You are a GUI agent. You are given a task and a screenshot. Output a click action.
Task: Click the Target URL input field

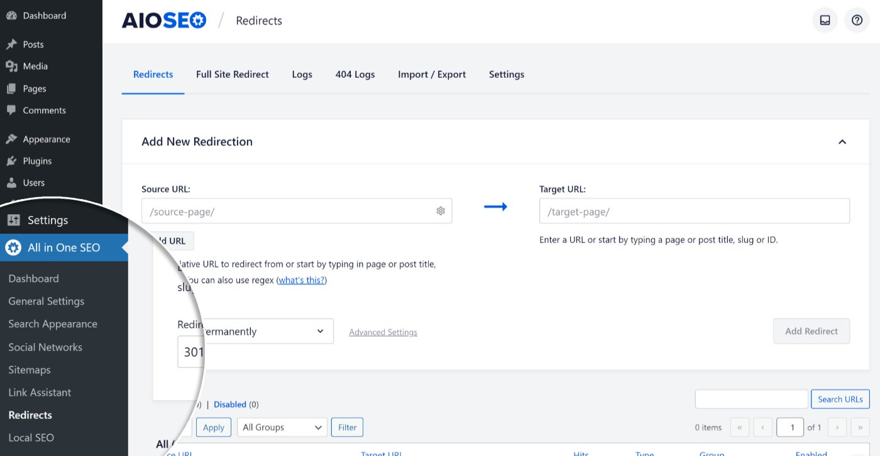(x=695, y=211)
